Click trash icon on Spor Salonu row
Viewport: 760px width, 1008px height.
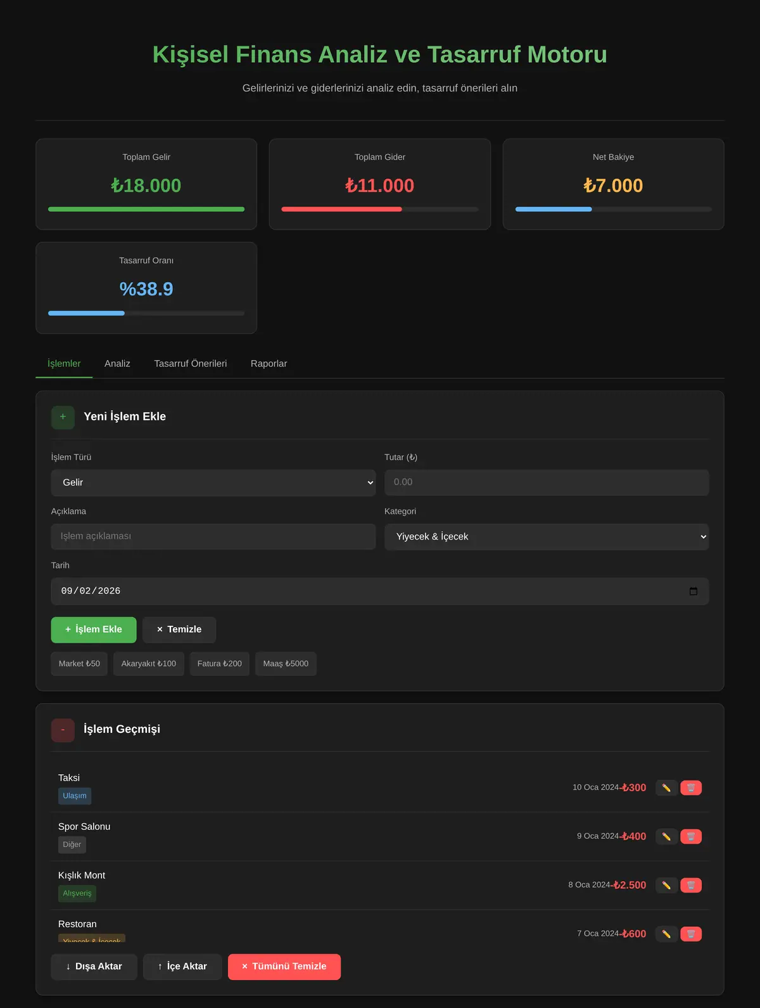691,836
